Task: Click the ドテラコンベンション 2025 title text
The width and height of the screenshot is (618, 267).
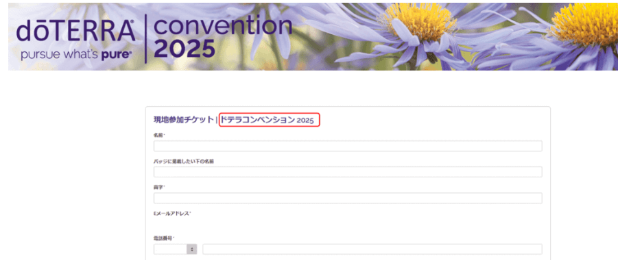Action: coord(268,120)
